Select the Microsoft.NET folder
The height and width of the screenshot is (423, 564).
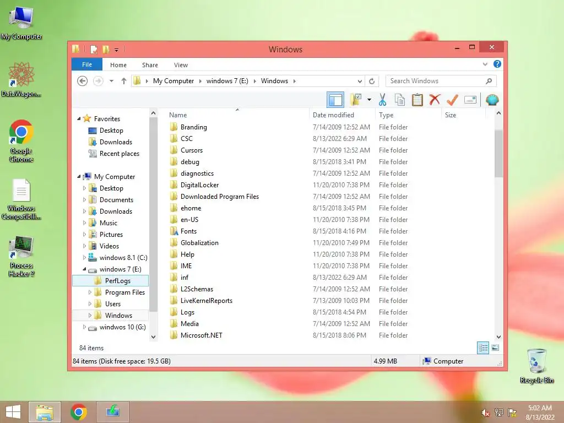(202, 335)
